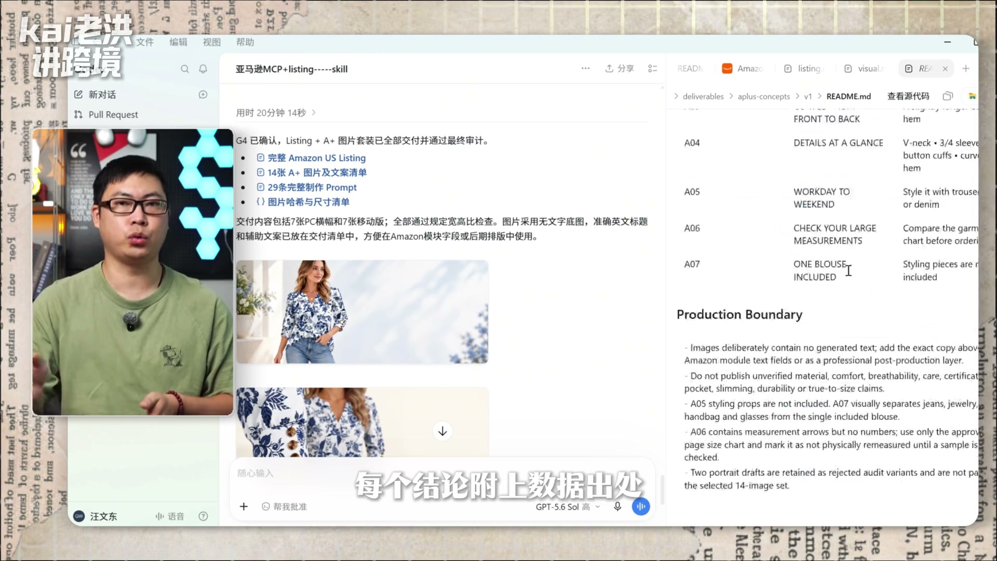
Task: Open the 14张 A+ 图片及文案清单 link
Action: tap(312, 172)
